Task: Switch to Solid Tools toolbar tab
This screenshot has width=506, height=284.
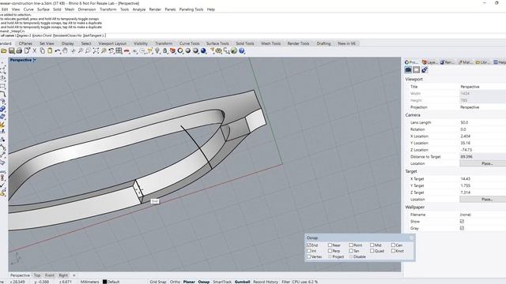Action: click(245, 43)
